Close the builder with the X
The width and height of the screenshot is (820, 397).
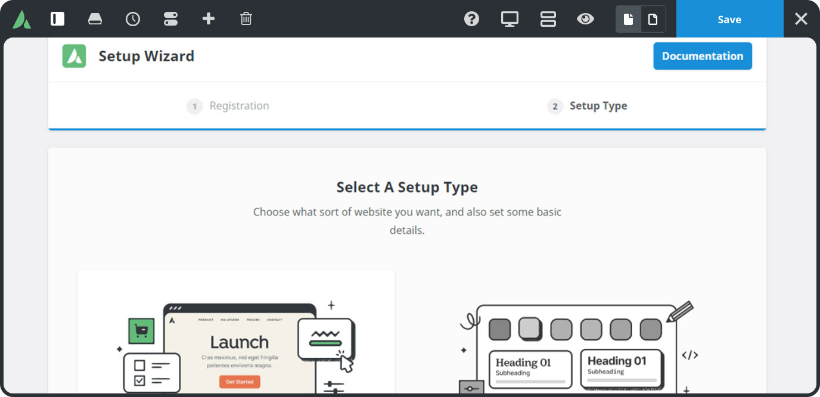[802, 19]
